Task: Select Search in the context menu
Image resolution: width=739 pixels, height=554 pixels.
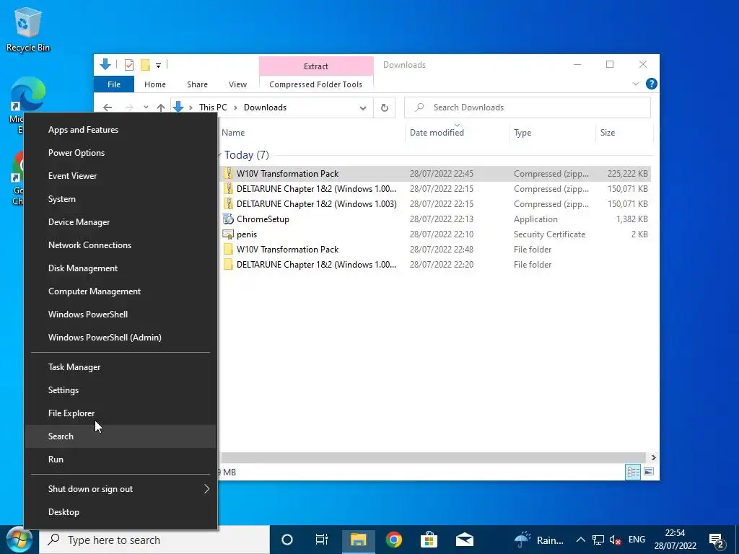Action: pyautogui.click(x=121, y=436)
